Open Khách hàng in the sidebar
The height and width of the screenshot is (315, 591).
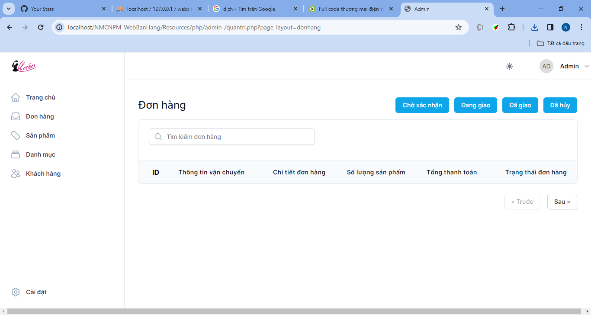click(43, 174)
